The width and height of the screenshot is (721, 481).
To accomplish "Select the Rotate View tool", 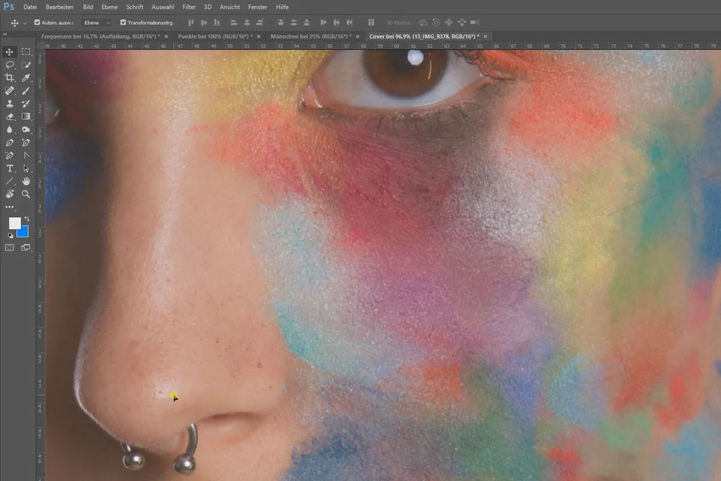I will pyautogui.click(x=10, y=194).
